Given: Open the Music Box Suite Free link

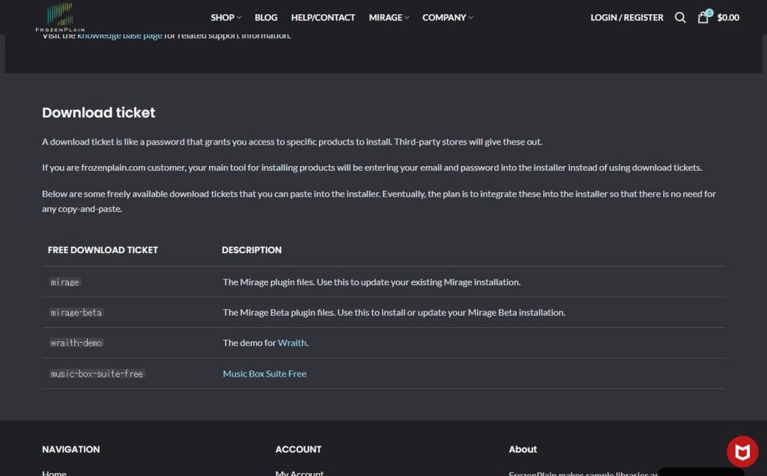Looking at the screenshot, I should coord(264,373).
